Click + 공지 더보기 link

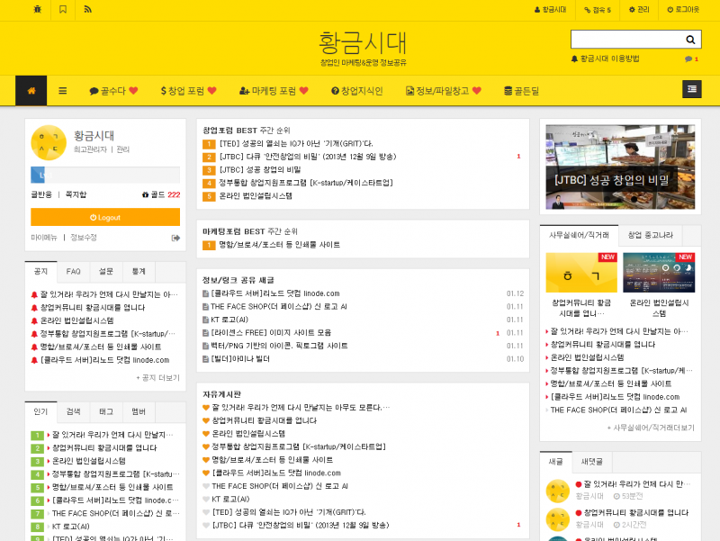(158, 378)
